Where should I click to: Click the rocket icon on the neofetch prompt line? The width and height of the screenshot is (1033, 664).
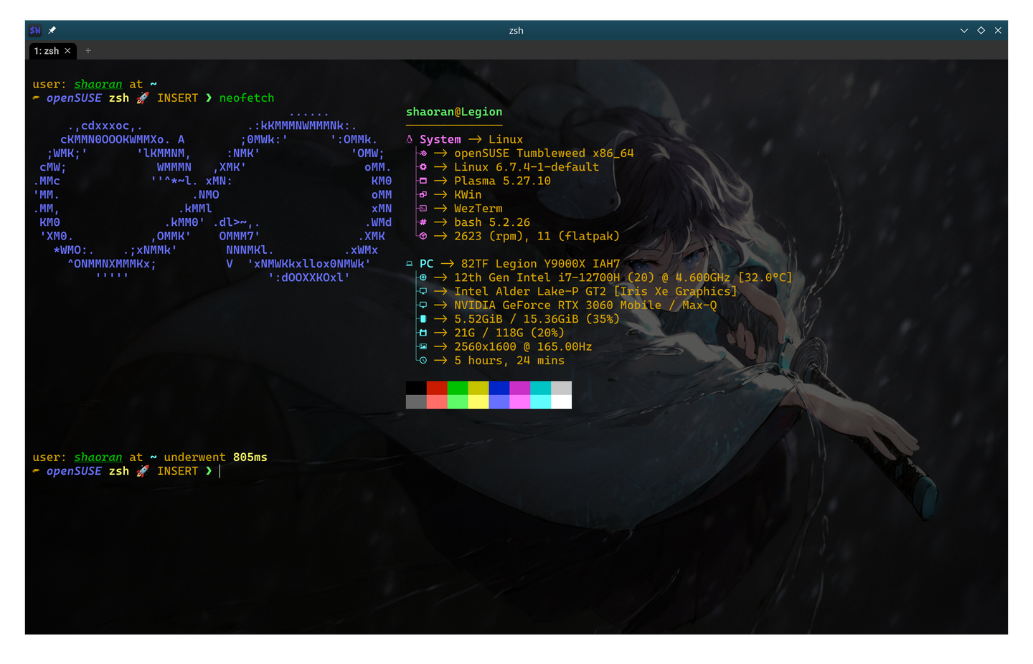coord(143,98)
